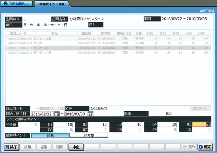Click the 非会員 point input field
The width and height of the screenshot is (217, 153).
[26, 124]
